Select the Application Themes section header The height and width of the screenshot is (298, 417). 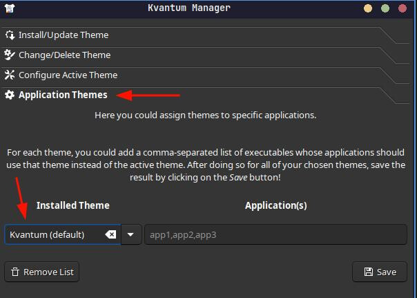coord(63,95)
